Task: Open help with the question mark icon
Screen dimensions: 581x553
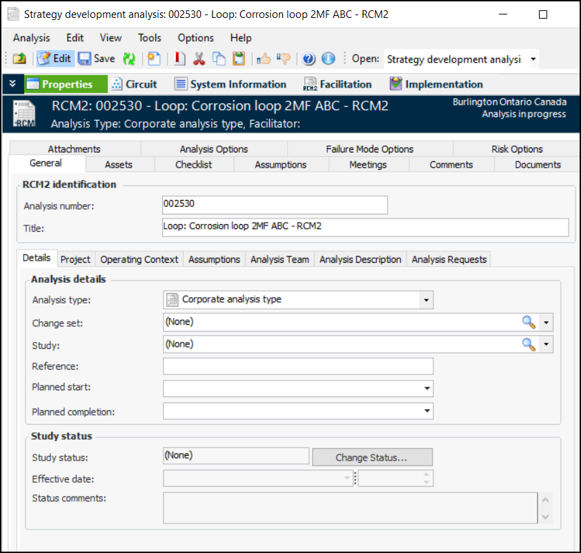Action: (308, 59)
